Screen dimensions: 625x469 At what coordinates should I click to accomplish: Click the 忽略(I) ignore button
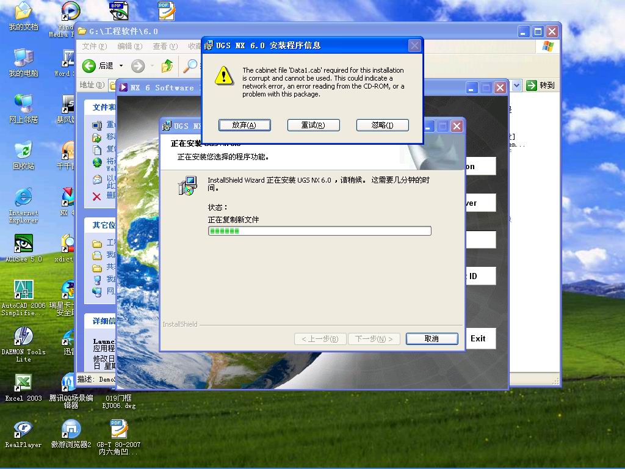tap(382, 125)
